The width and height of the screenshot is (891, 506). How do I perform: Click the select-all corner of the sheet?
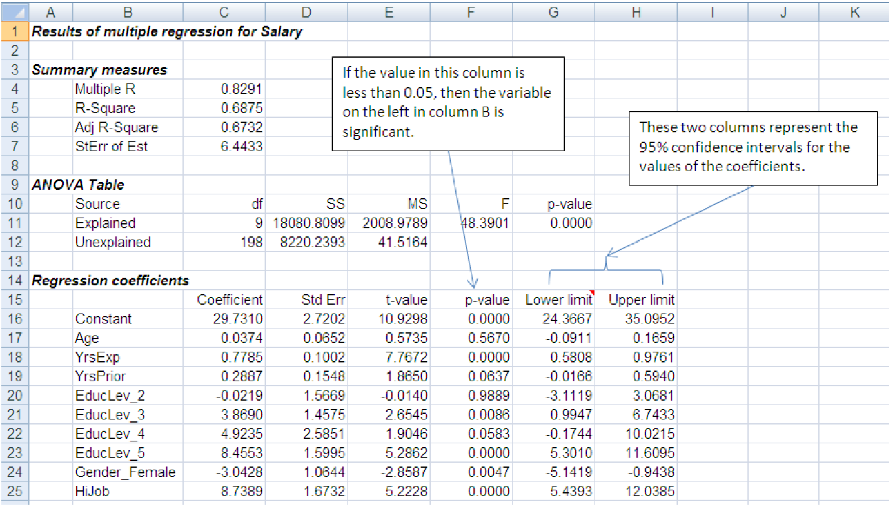click(x=14, y=11)
